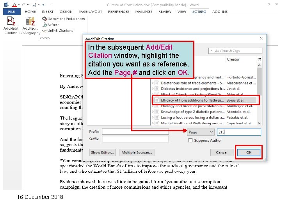The width and height of the screenshot is (281, 211).
Task: Expand the Mental Health and Well-Being item
Action: pos(153,123)
